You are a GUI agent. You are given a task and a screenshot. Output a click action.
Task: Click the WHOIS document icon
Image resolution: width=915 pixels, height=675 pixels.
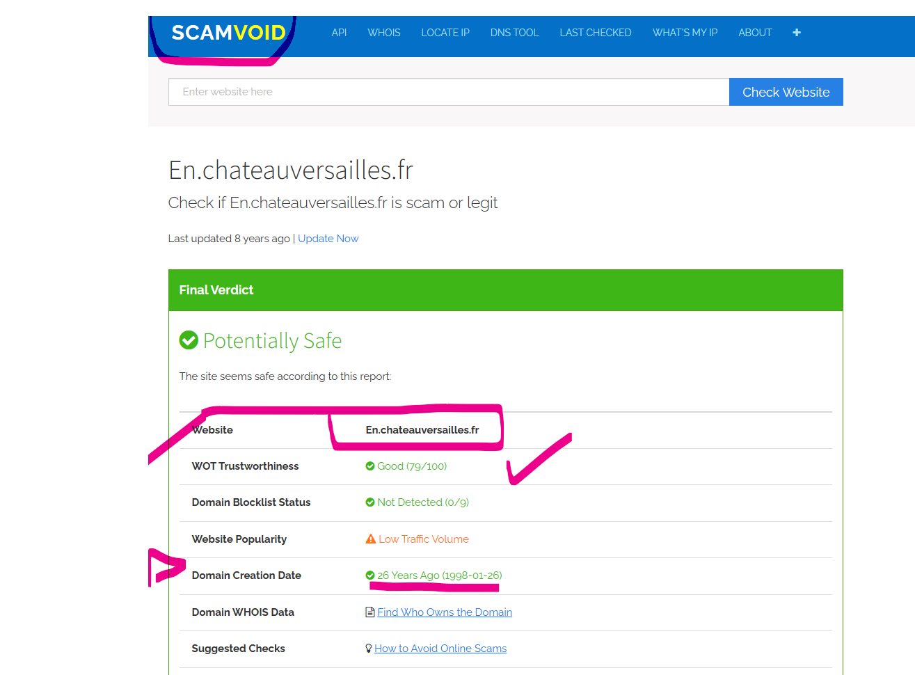click(370, 612)
